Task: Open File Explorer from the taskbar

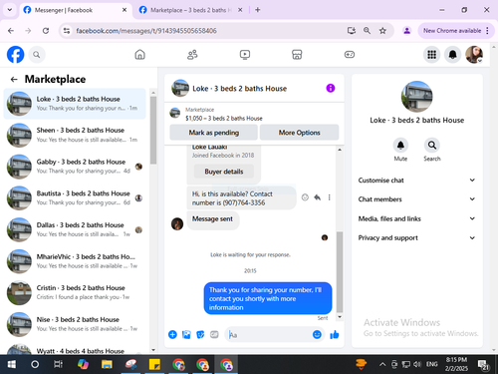Action: coord(107,364)
